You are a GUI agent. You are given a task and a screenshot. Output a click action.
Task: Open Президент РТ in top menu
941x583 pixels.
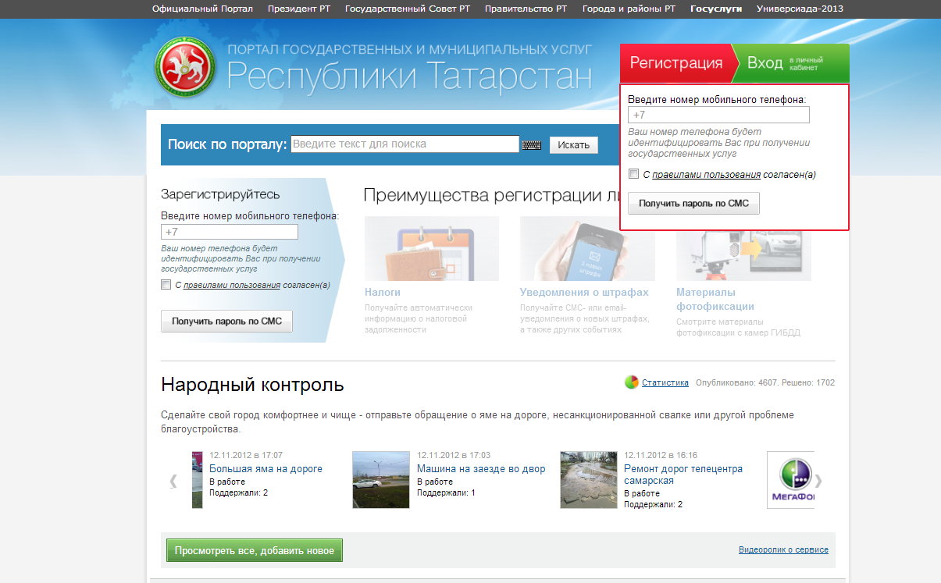pyautogui.click(x=299, y=9)
